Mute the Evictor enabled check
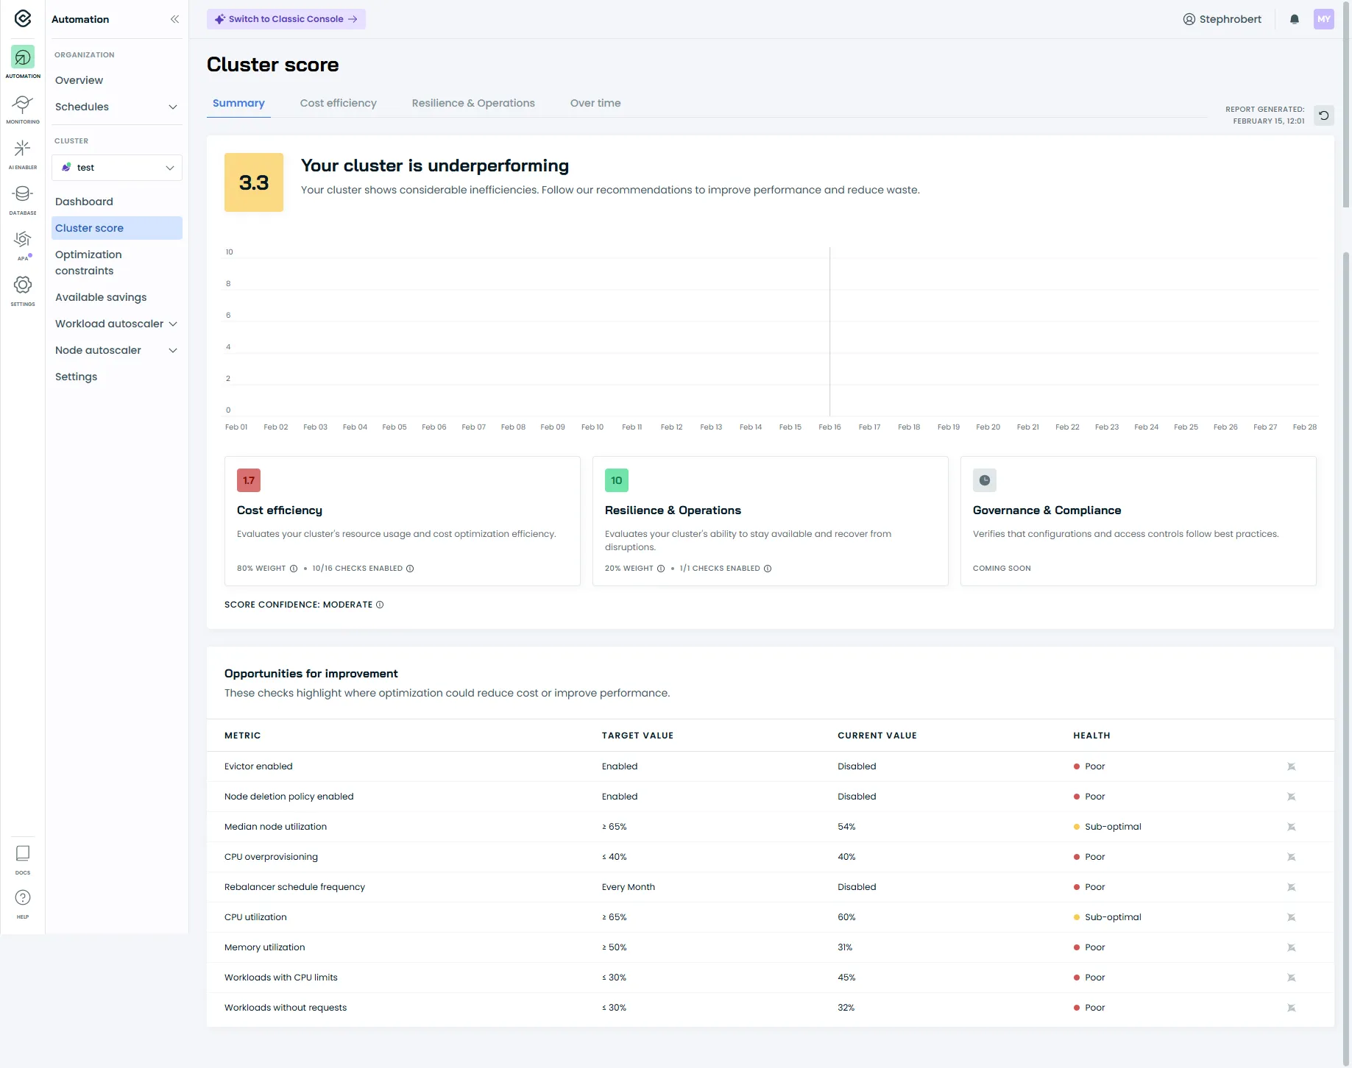This screenshot has height=1068, width=1352. tap(1292, 766)
